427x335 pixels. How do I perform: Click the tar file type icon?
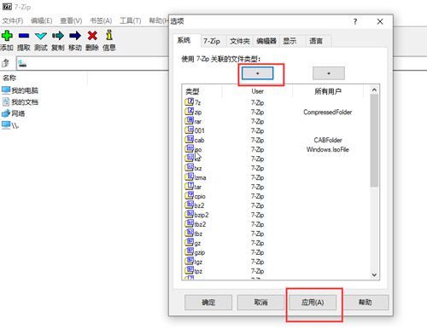[189, 186]
